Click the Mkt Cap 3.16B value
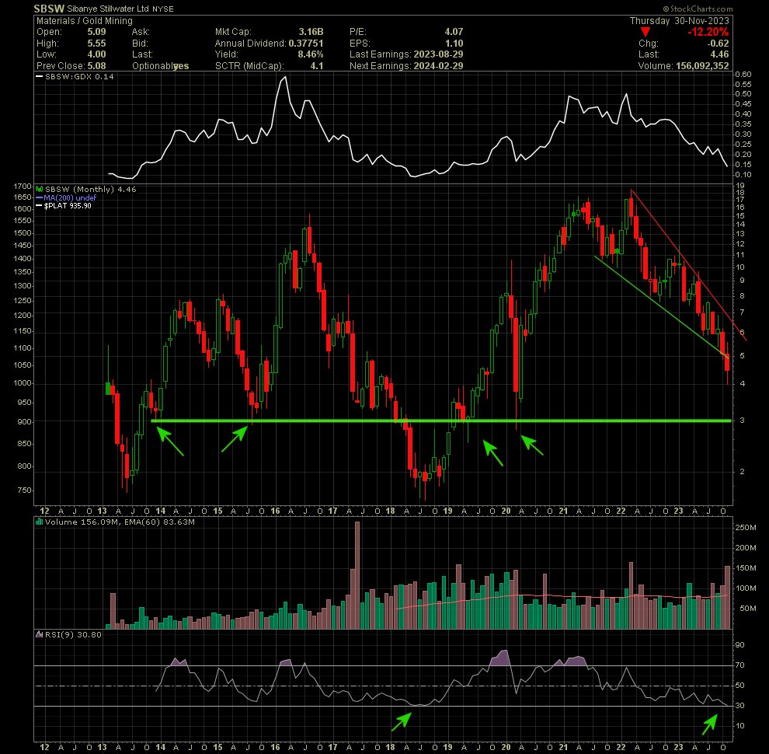769x754 pixels. (311, 31)
